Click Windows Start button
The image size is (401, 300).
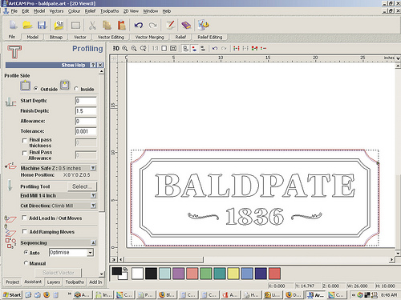click(x=12, y=294)
